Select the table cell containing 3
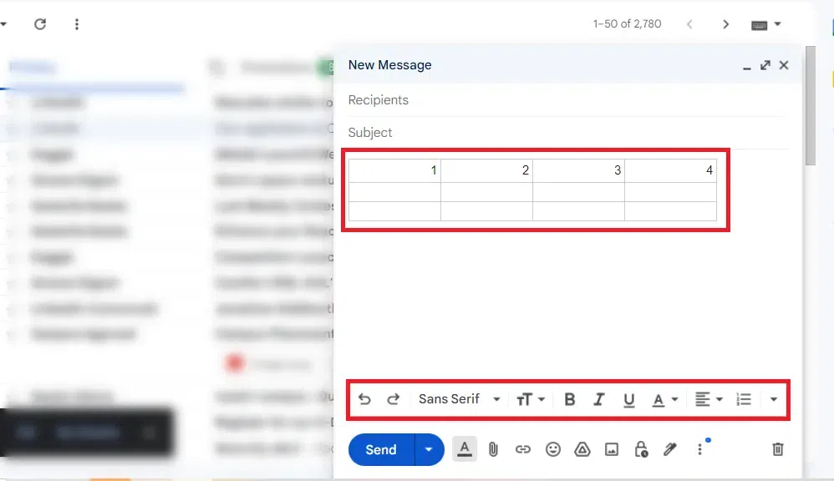 [x=578, y=170]
